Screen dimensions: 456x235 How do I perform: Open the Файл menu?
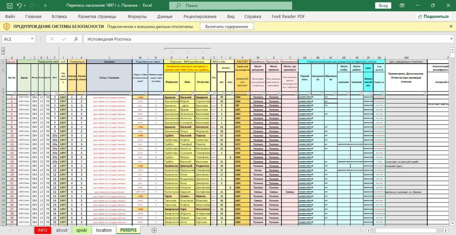tap(10, 16)
